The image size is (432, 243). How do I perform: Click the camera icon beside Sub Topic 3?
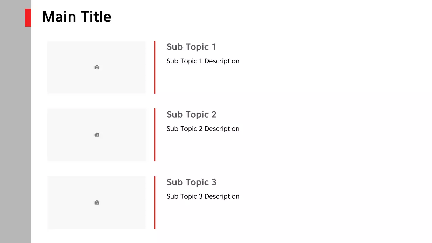point(97,202)
